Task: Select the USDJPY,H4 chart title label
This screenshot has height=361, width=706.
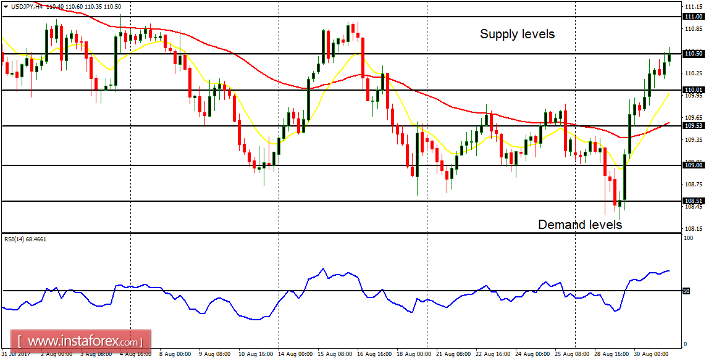Action: pyautogui.click(x=28, y=6)
